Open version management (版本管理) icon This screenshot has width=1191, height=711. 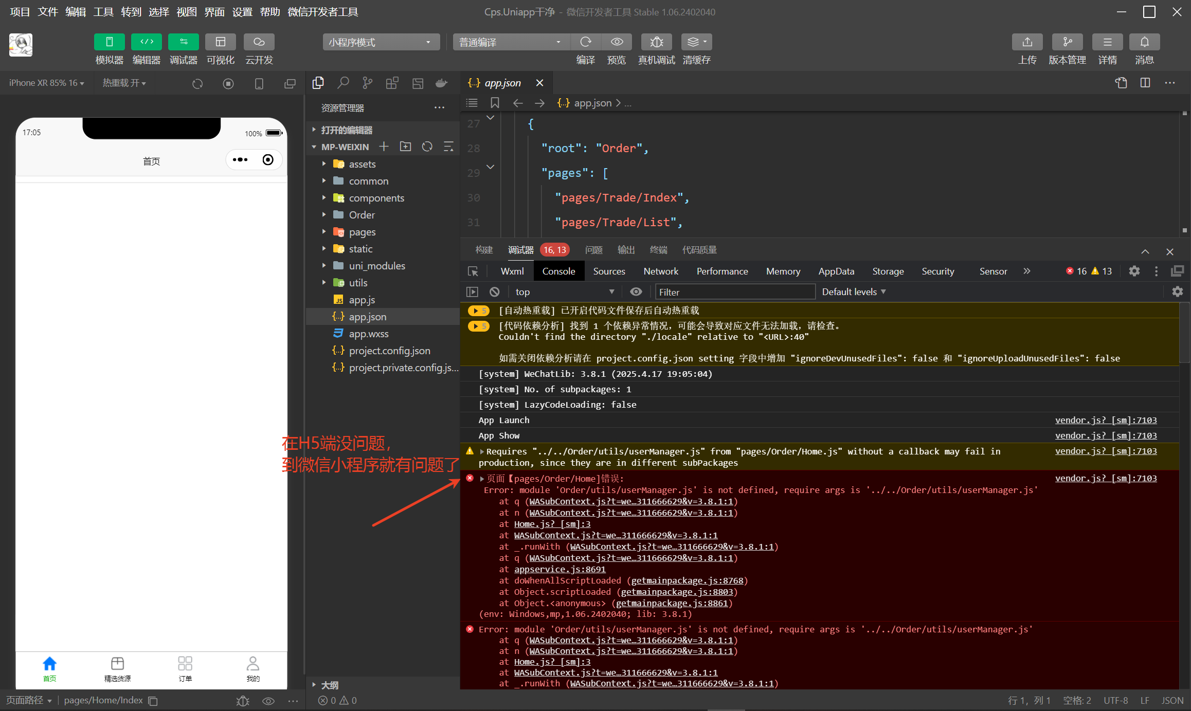(x=1067, y=42)
